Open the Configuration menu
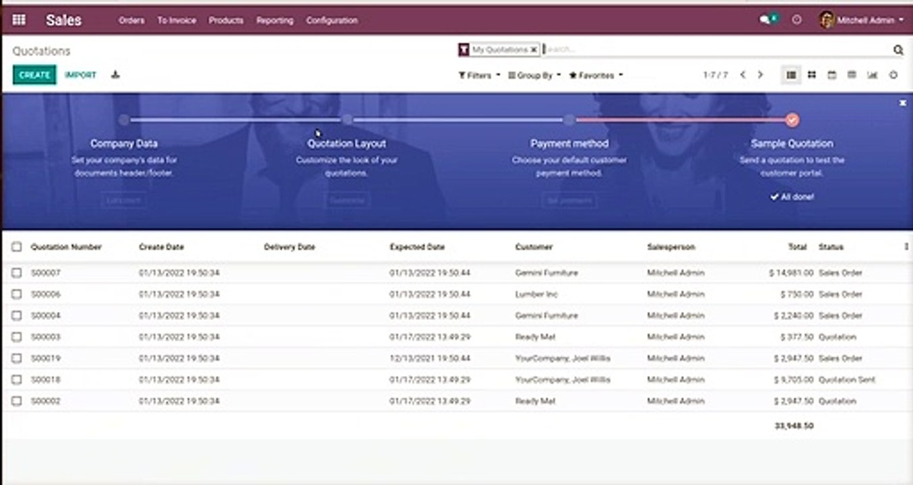 [332, 20]
